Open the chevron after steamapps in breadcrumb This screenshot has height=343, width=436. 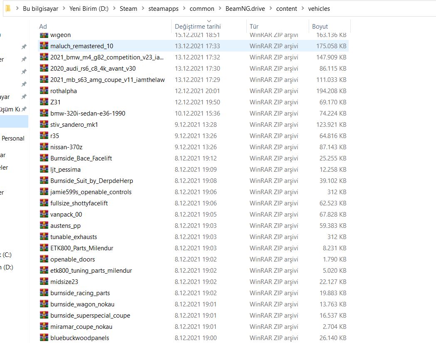tap(184, 9)
